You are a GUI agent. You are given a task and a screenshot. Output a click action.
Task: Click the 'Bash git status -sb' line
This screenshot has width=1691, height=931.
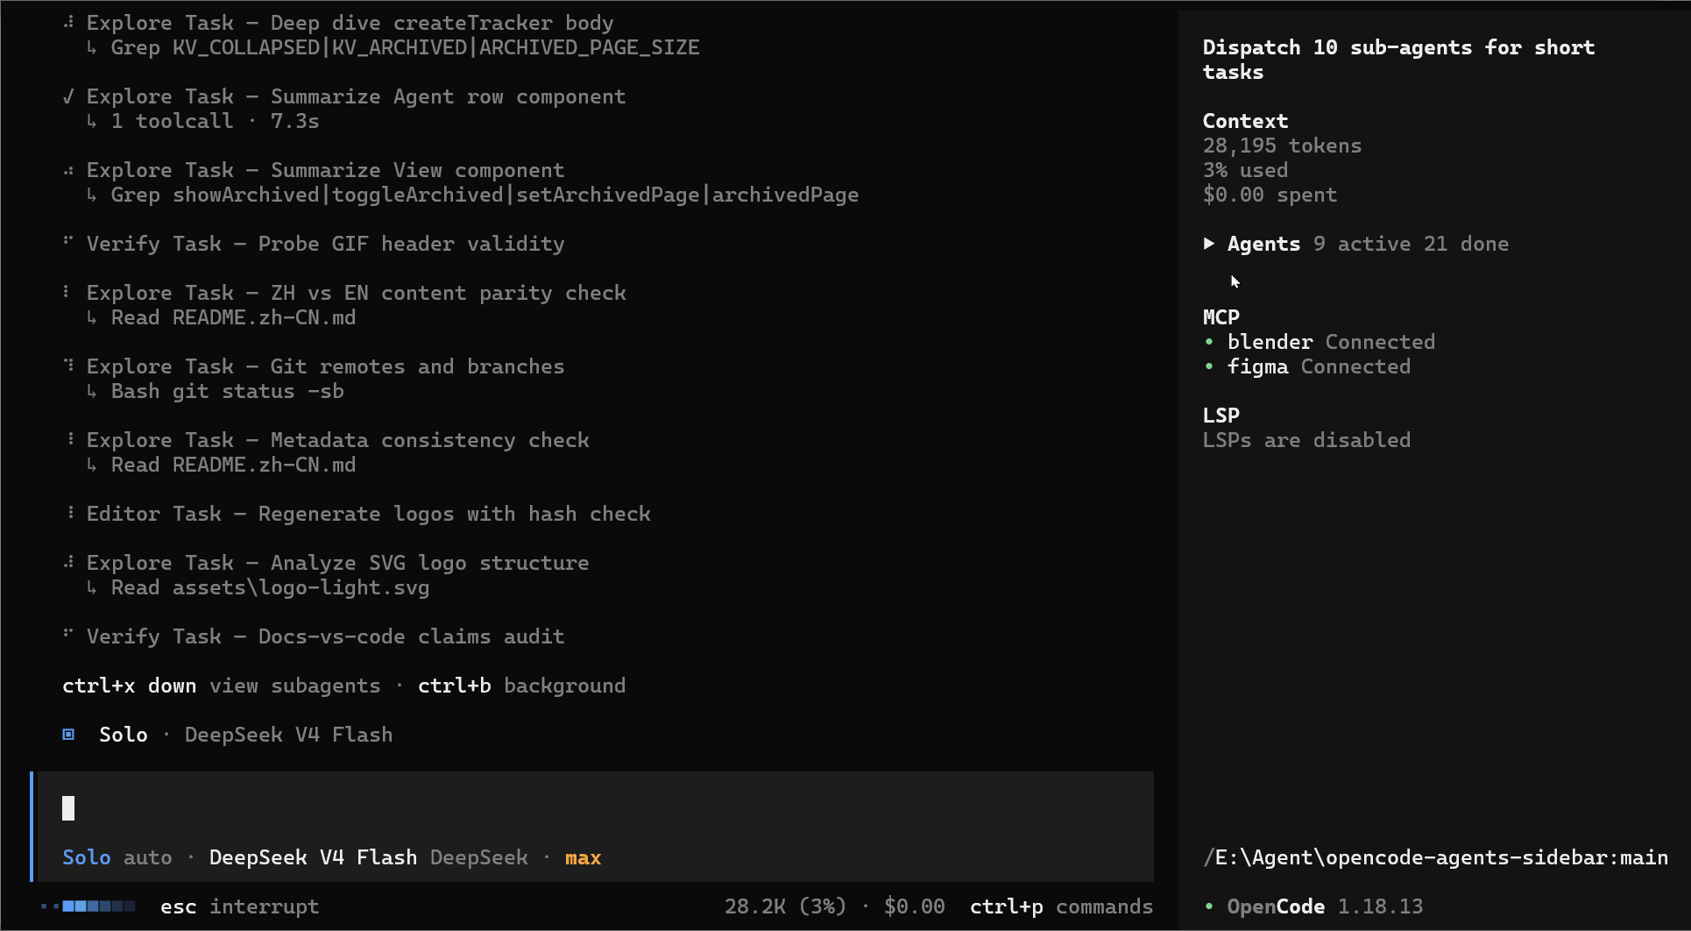tap(215, 391)
